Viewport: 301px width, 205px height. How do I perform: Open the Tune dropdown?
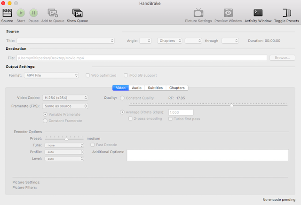pyautogui.click(x=64, y=145)
